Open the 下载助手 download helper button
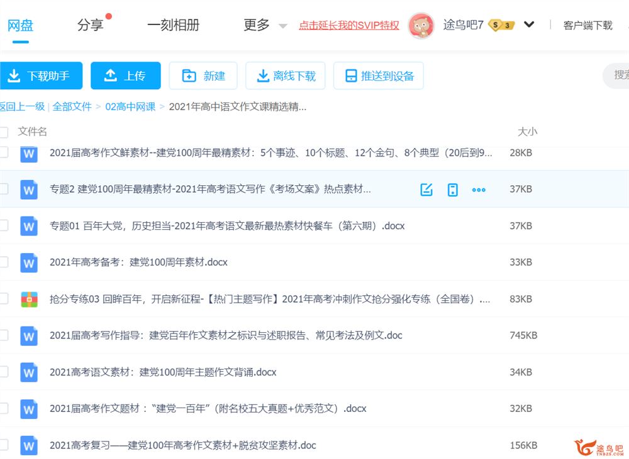The image size is (629, 459). pos(41,76)
